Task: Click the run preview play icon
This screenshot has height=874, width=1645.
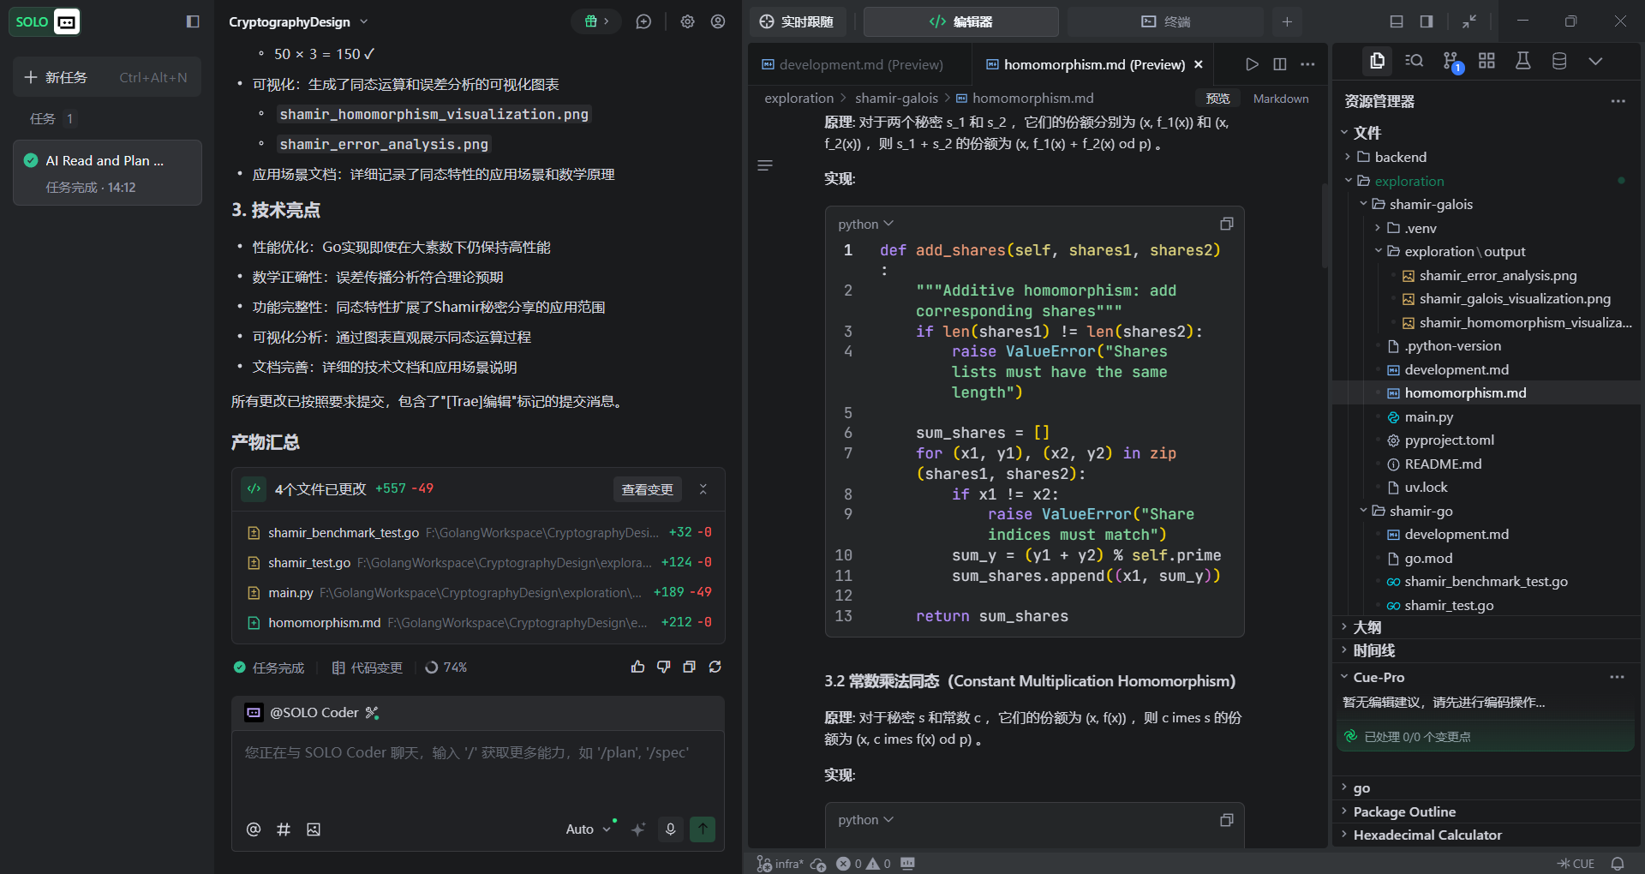Action: point(1252,64)
